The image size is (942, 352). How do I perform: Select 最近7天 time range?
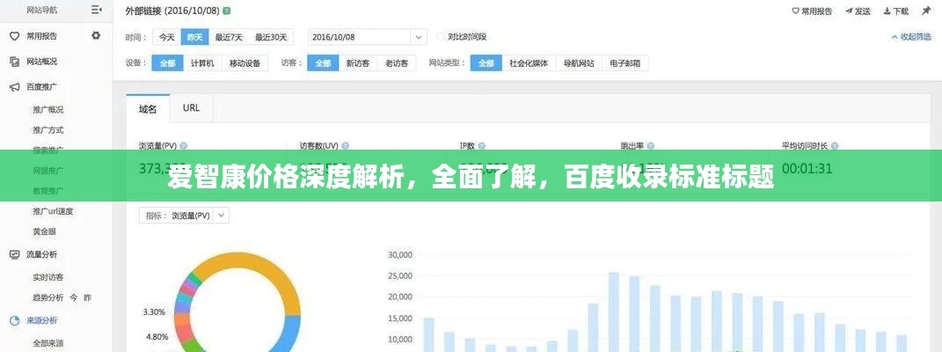pos(228,37)
